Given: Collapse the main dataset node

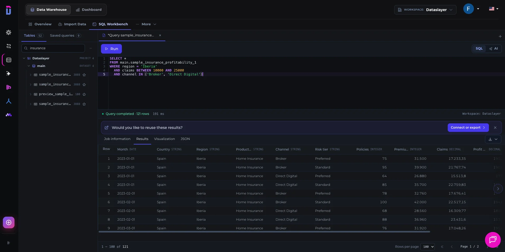Looking at the screenshot, I should coord(29,66).
